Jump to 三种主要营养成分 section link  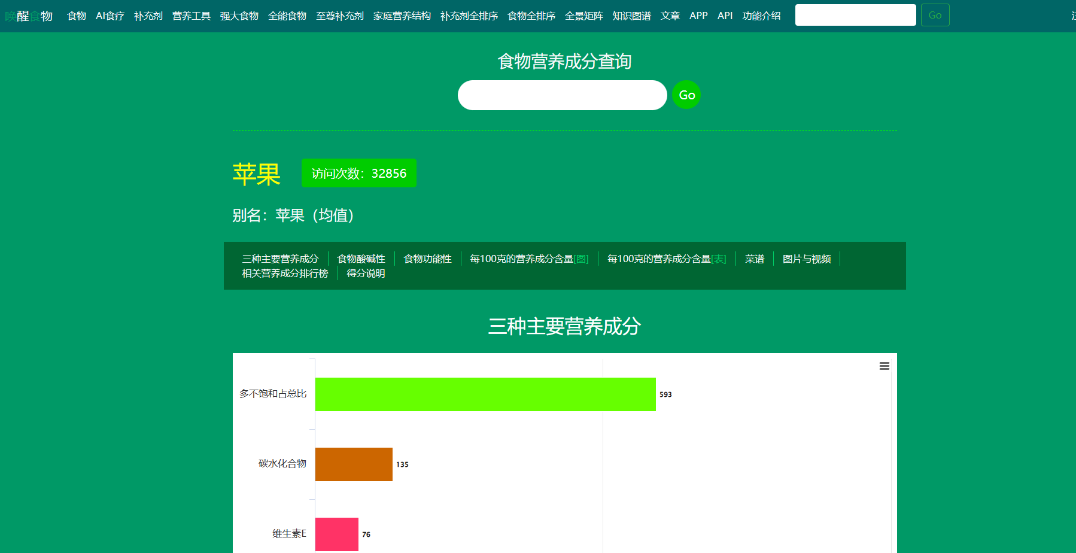280,259
